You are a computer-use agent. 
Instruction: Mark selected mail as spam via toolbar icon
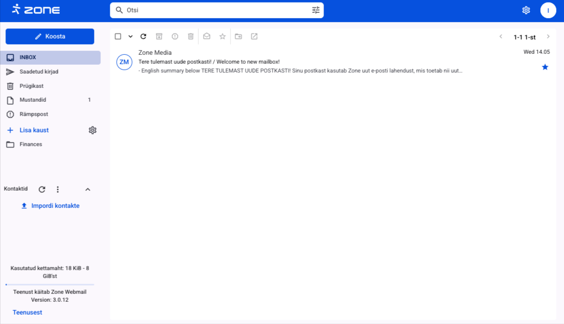[175, 37]
